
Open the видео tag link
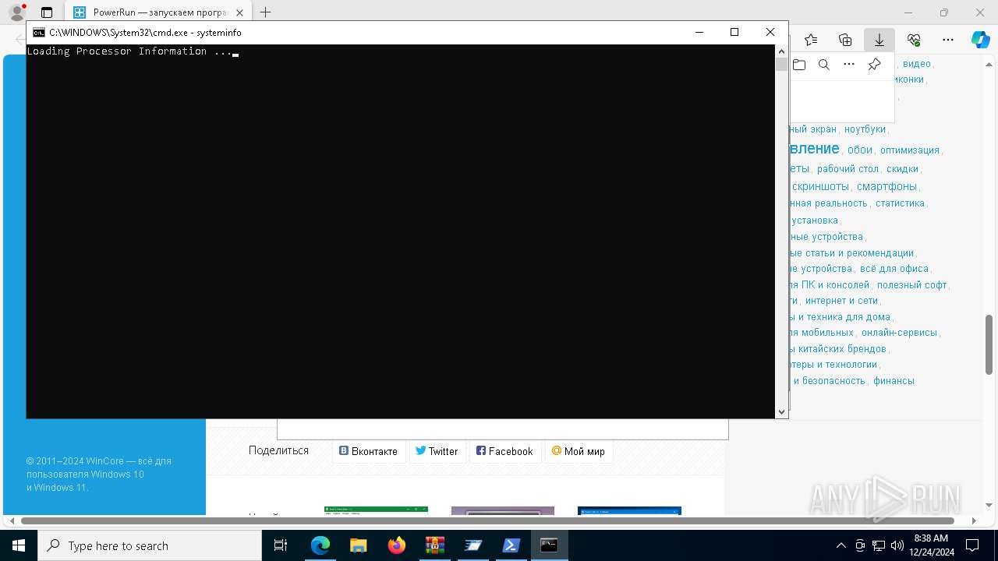click(917, 64)
